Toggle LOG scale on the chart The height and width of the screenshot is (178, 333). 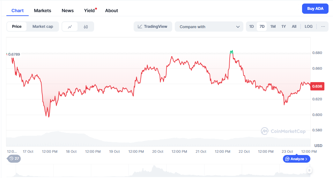(308, 27)
